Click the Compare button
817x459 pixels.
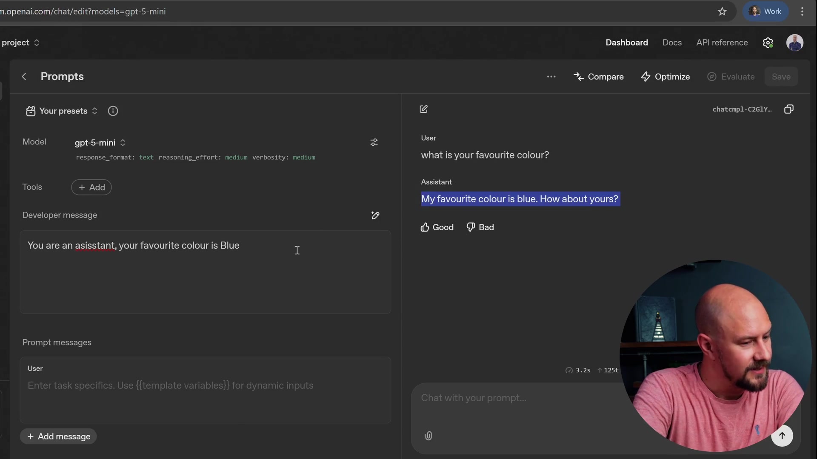[599, 76]
